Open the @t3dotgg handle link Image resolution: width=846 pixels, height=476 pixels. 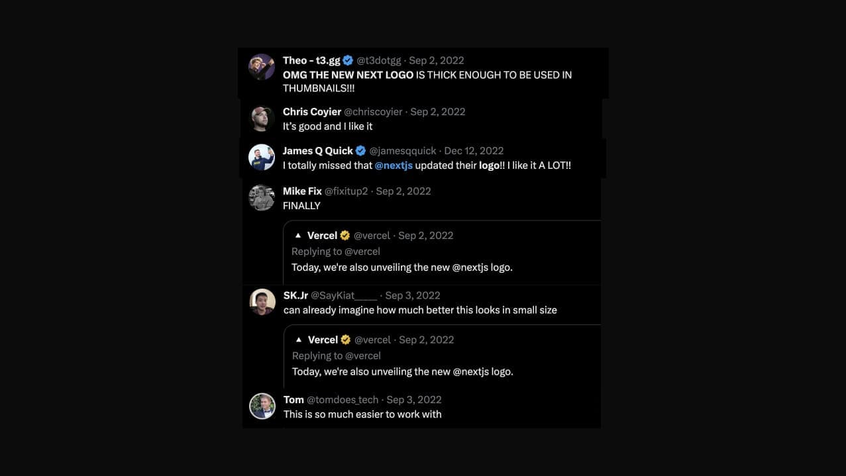(x=380, y=60)
